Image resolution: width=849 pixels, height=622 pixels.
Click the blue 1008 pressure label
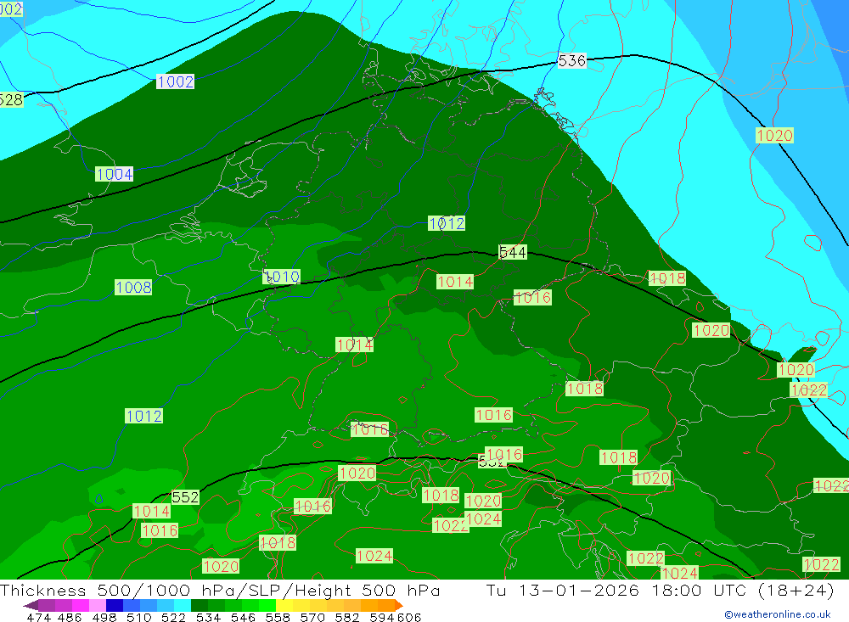[x=134, y=288]
